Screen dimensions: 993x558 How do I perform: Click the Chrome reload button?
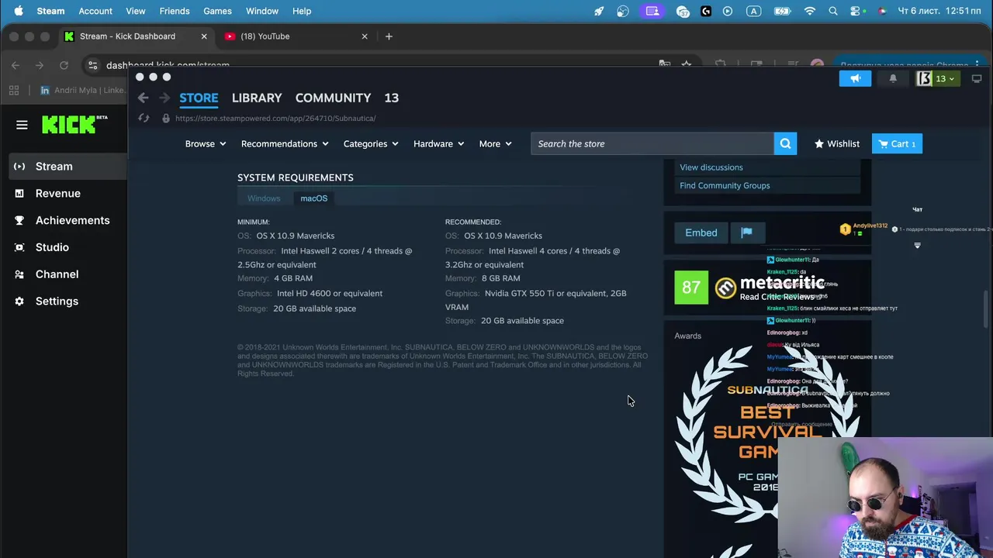tap(64, 65)
